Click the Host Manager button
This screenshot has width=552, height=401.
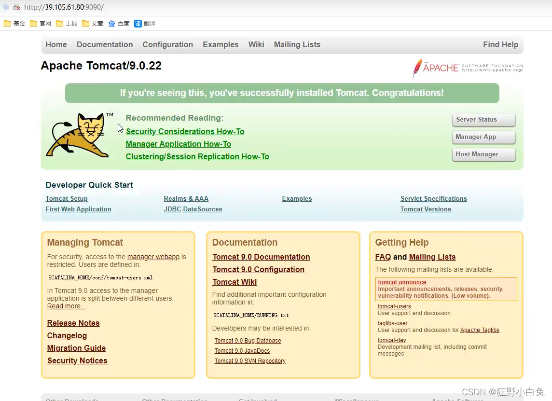483,154
